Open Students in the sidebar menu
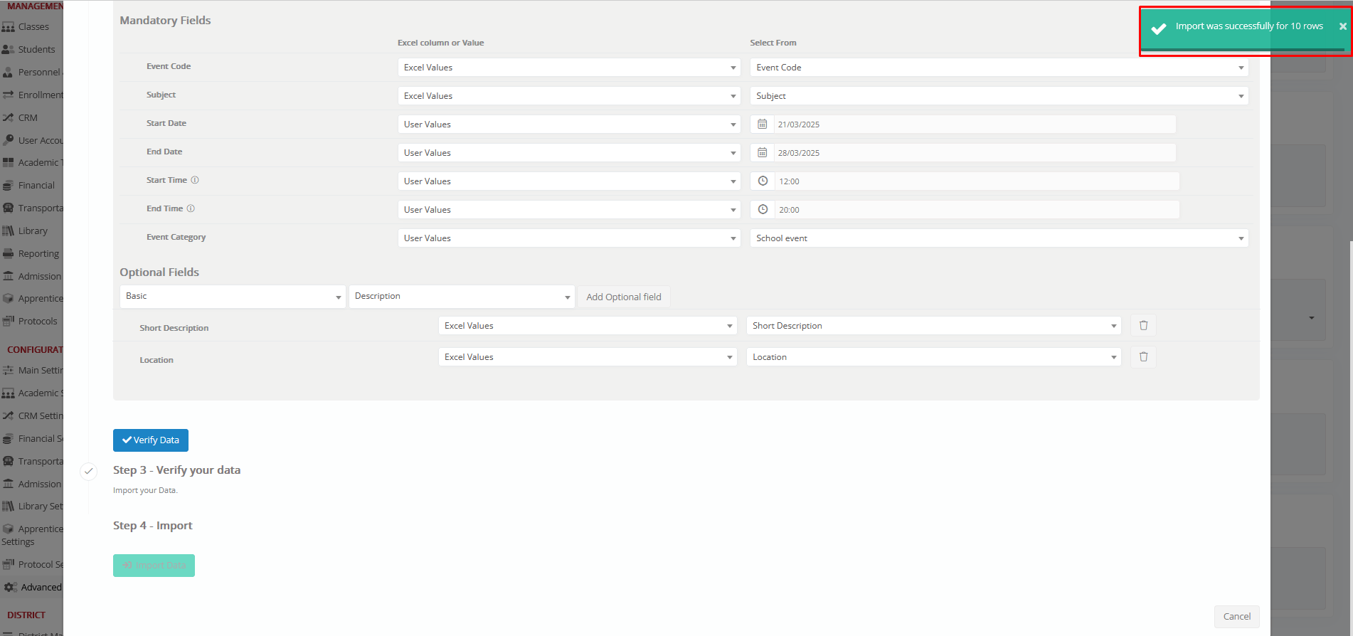This screenshot has width=1353, height=636. click(x=36, y=50)
